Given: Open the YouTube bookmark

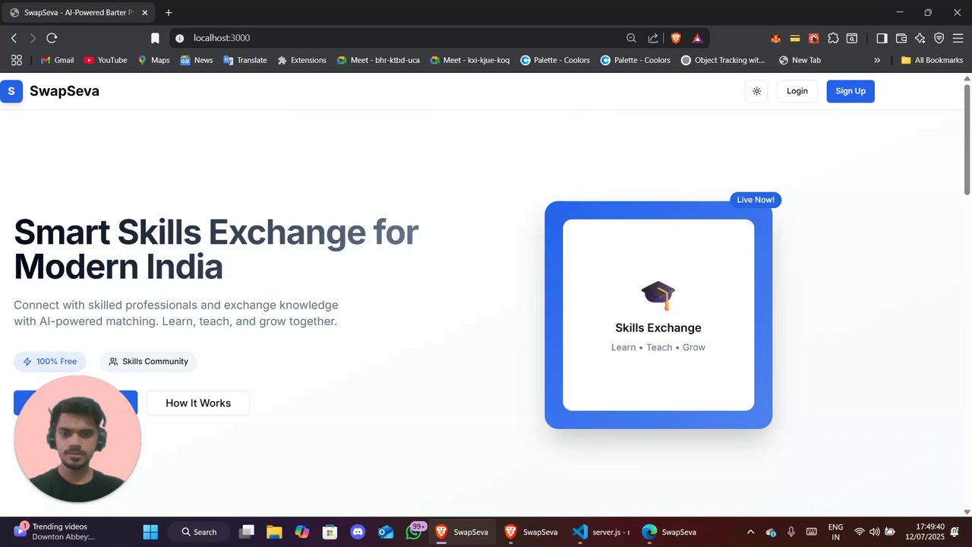Looking at the screenshot, I should [106, 60].
